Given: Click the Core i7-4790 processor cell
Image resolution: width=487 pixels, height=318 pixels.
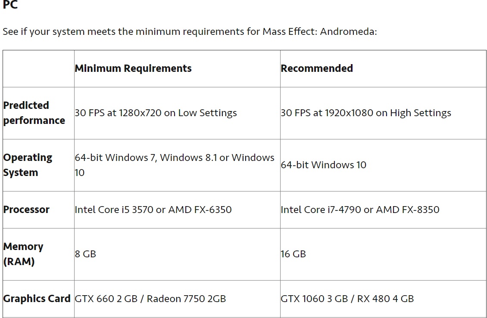Looking at the screenshot, I should (360, 210).
